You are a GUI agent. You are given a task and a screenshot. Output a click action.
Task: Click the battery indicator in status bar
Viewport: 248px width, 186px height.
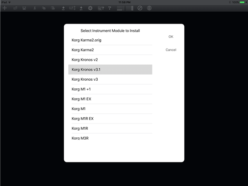[x=243, y=2]
